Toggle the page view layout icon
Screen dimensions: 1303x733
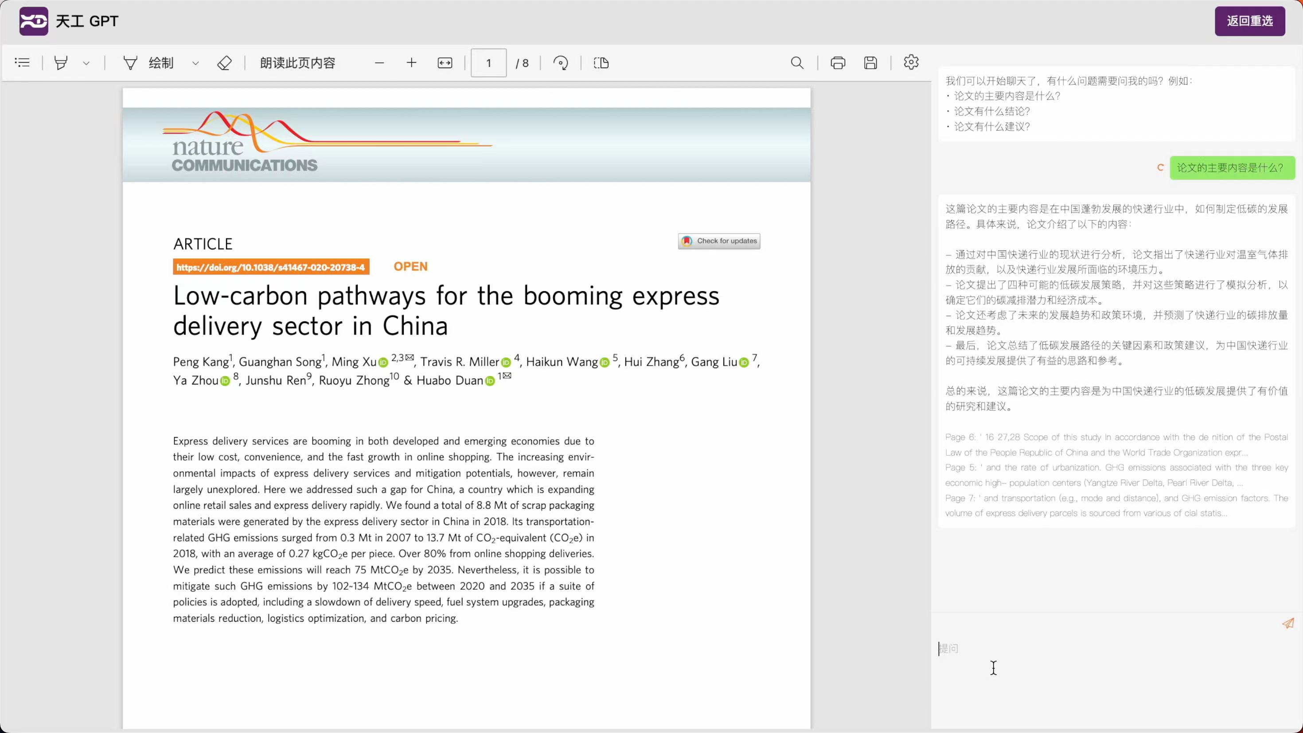pyautogui.click(x=601, y=63)
